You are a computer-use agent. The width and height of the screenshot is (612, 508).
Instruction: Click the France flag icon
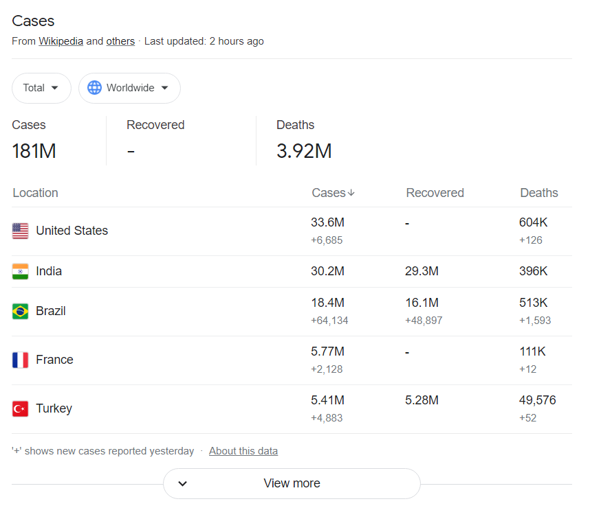pos(21,360)
